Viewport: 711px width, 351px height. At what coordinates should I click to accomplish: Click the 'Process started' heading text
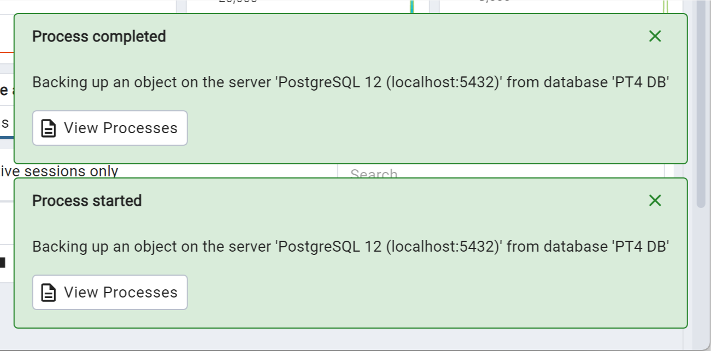87,201
